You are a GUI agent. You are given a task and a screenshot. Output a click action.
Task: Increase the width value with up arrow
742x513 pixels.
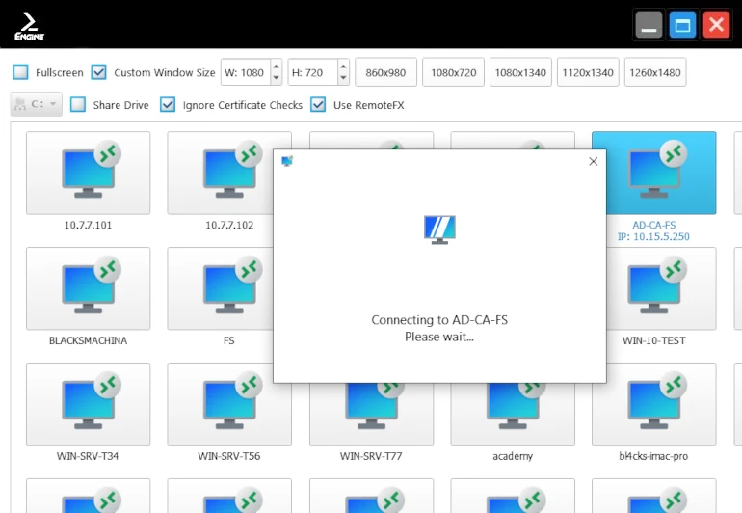277,66
